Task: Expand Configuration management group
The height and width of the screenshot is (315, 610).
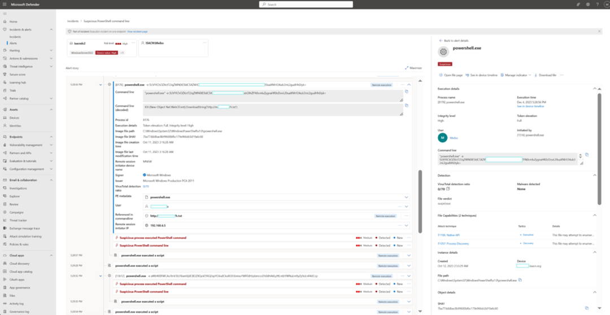Action: pyautogui.click(x=51, y=169)
